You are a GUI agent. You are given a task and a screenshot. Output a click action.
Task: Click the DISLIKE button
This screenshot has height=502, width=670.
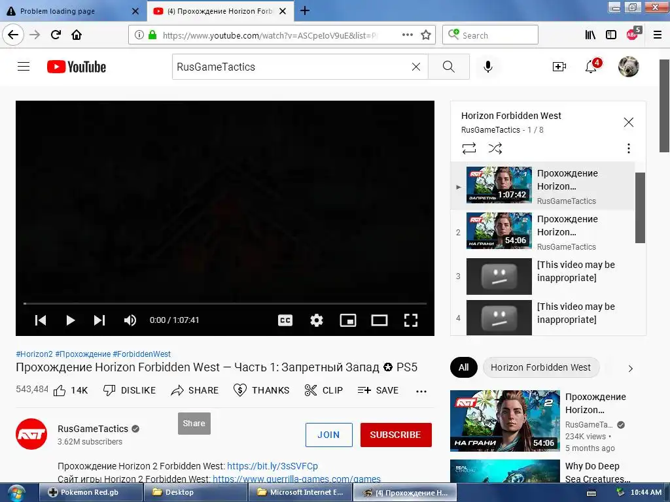pos(130,390)
